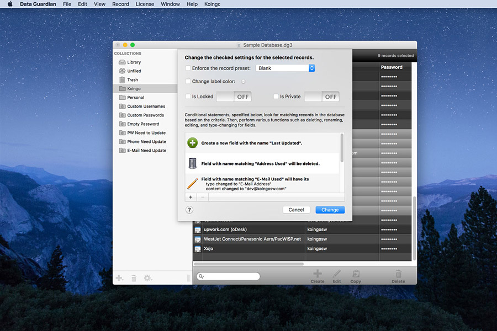Click the Create plus icon in the toolbar
This screenshot has height=331, width=497.
pos(318,274)
